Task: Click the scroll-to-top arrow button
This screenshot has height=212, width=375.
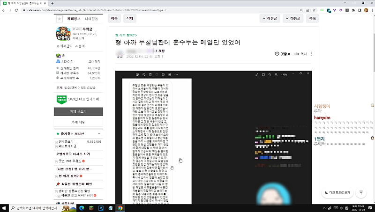Action: (361, 192)
